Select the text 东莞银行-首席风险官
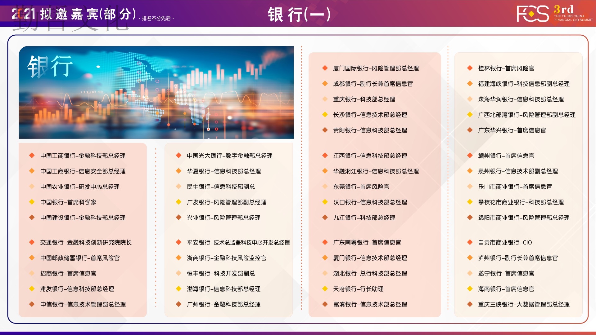596x335 pixels. [x=361, y=187]
